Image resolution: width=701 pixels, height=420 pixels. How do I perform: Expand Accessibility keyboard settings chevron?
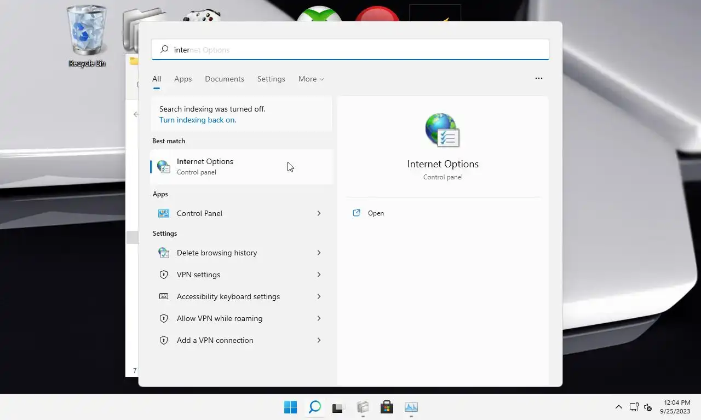(319, 296)
